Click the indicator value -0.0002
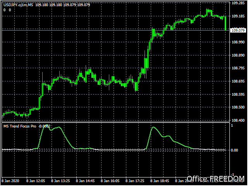Screen dimensions: 248x186 pyautogui.click(x=45, y=126)
